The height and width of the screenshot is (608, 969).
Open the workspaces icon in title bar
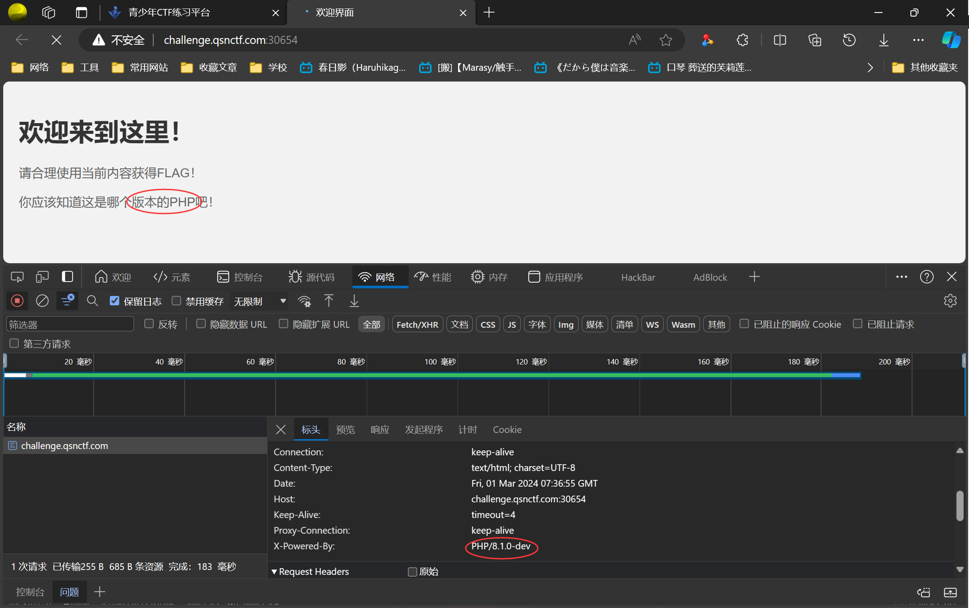48,13
